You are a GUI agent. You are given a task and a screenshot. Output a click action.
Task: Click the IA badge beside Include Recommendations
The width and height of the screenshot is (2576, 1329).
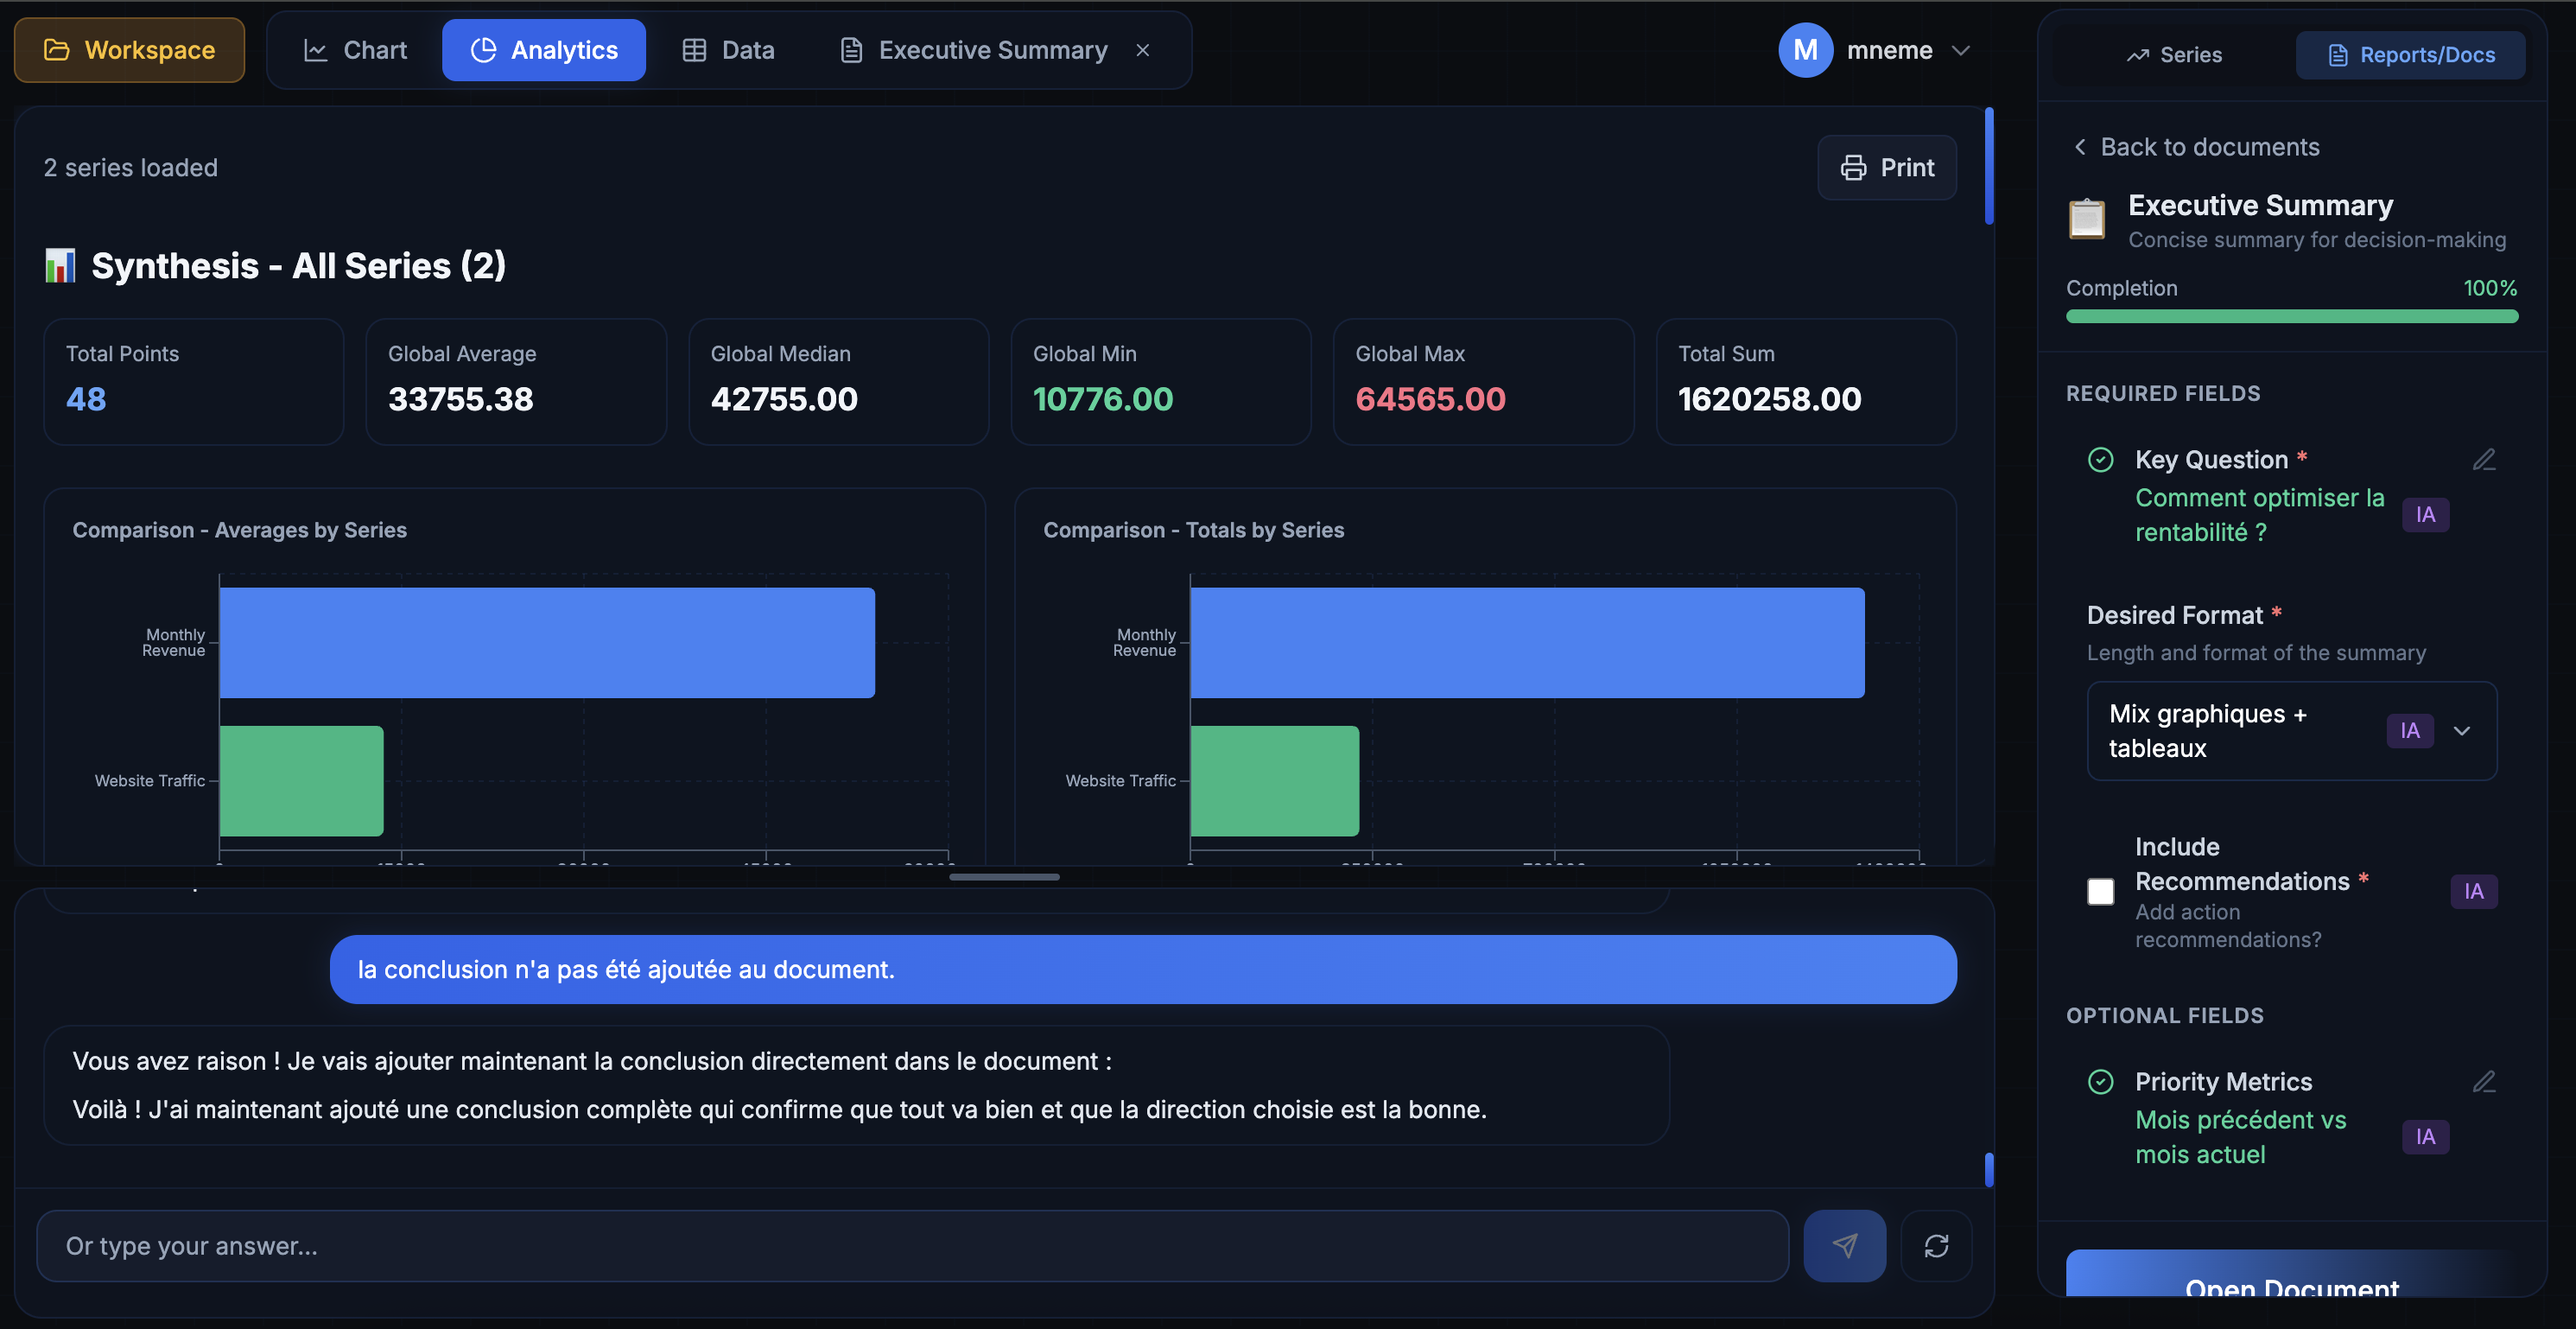coord(2473,891)
